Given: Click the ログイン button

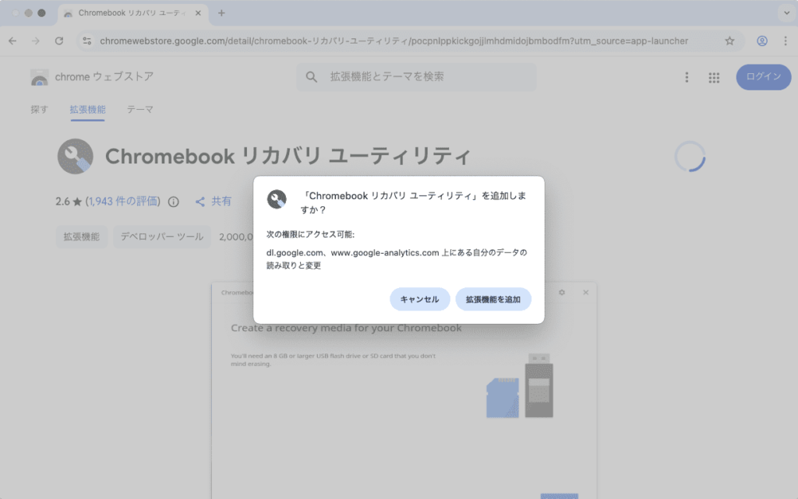Looking at the screenshot, I should 764,77.
